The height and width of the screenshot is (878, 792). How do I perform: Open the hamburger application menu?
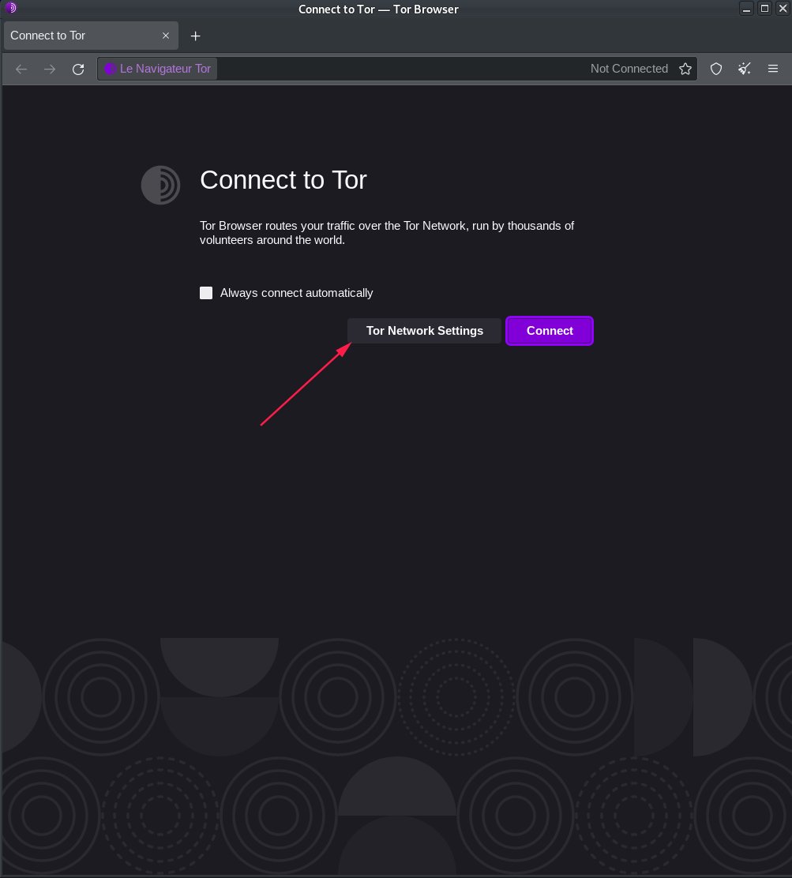(x=773, y=69)
